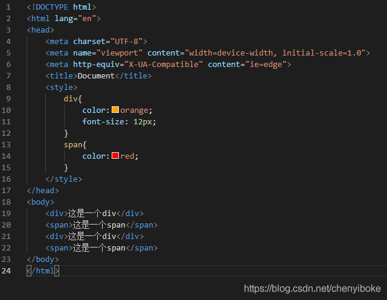
Task: Click the "UTF-8" string value
Action: click(126, 42)
